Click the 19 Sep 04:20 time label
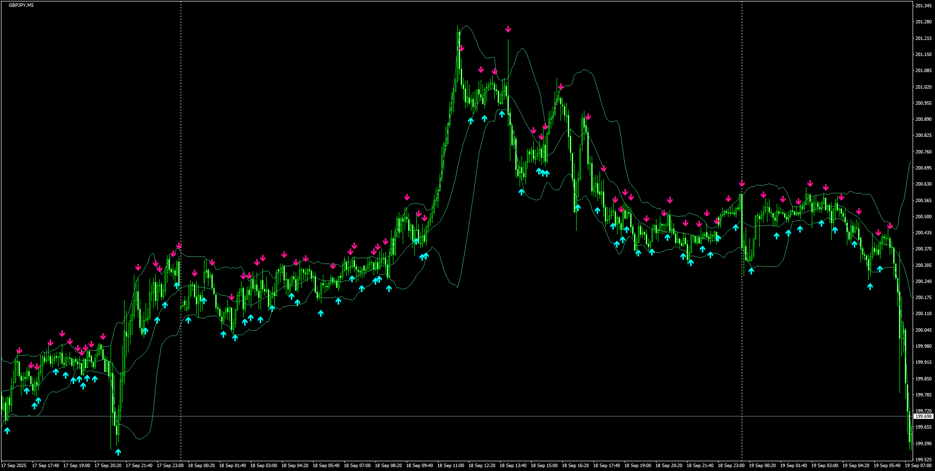The image size is (935, 471). tap(856, 466)
